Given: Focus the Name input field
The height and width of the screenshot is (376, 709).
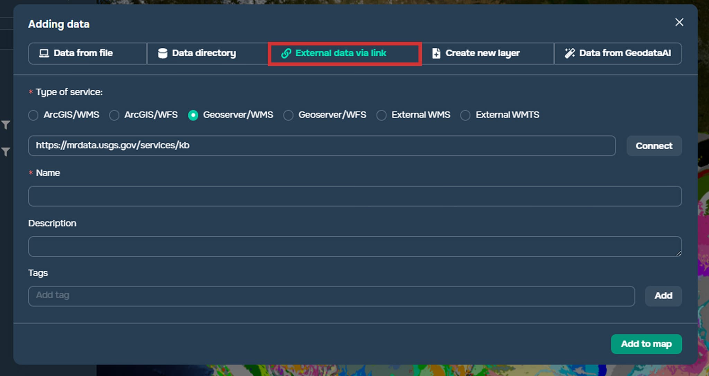Looking at the screenshot, I should 355,196.
